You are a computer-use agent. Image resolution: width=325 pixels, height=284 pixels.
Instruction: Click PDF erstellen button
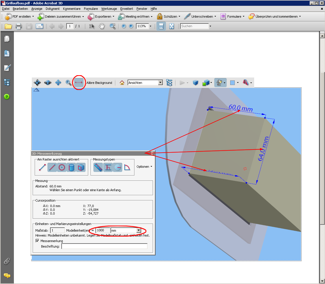19,16
